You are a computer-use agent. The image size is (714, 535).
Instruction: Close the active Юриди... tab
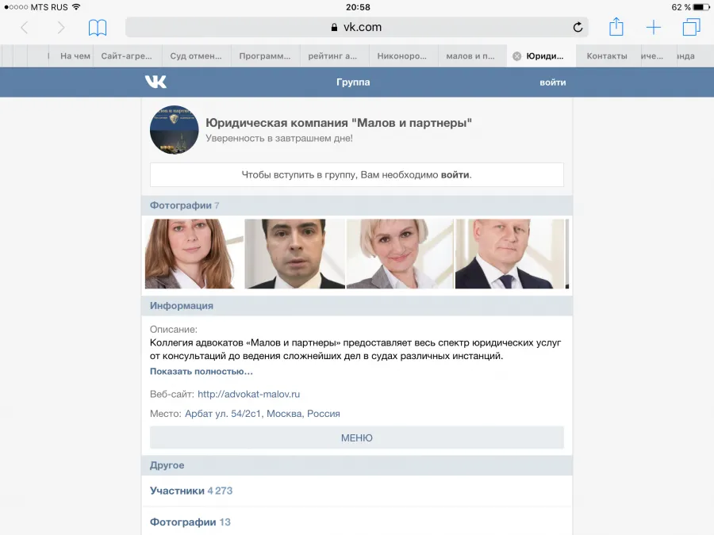[516, 56]
